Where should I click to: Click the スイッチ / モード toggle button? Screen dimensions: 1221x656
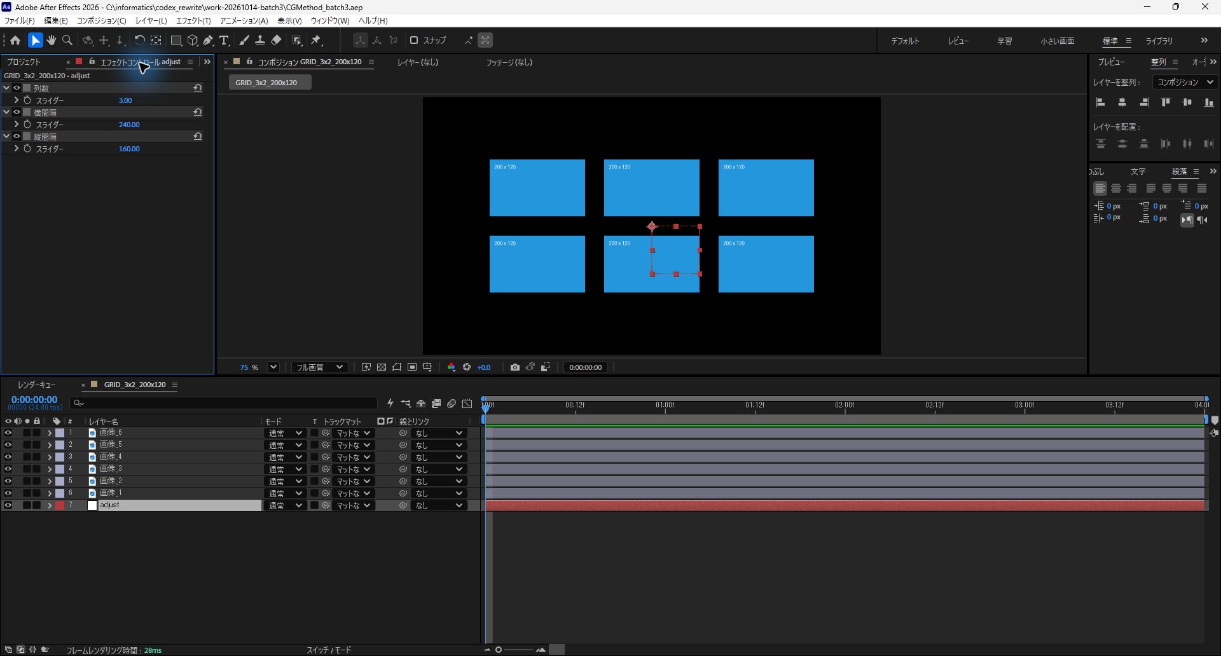(329, 650)
